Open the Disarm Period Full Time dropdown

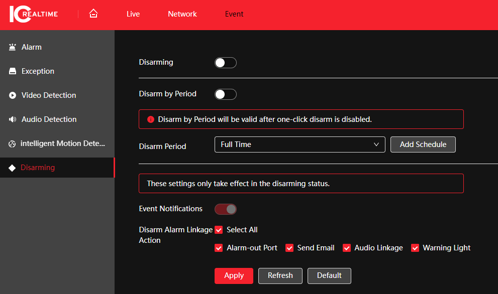[300, 144]
